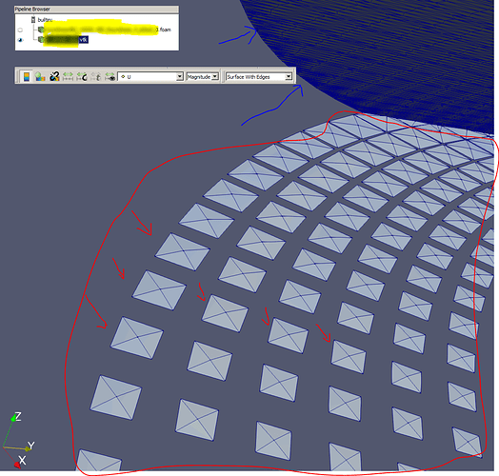
Task: Rescale to visible data range icon
Action: 110,77
